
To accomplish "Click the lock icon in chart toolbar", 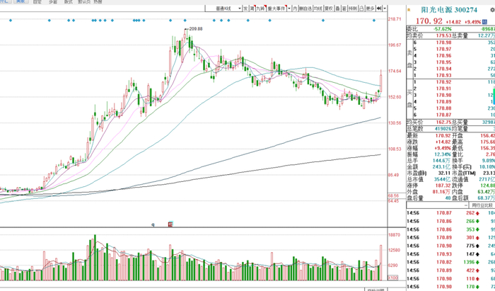I will pyautogui.click(x=361, y=8).
